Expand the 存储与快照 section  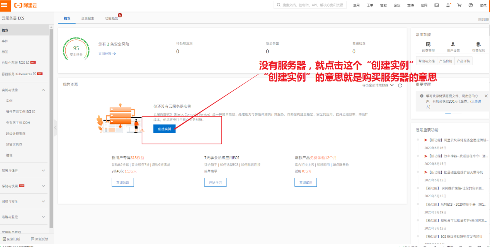click(x=43, y=186)
